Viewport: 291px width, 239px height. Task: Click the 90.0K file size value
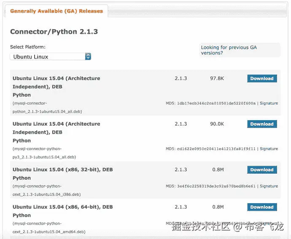tap(217, 124)
